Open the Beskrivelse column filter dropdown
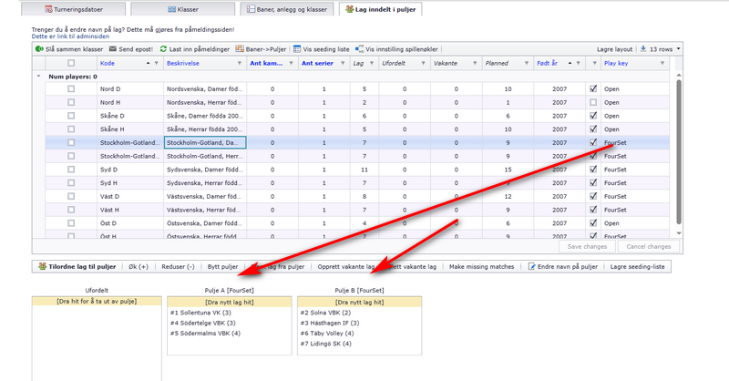 pos(240,63)
